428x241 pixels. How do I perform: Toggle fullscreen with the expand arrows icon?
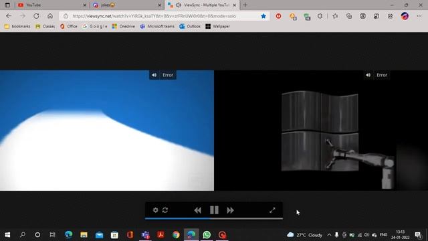[x=272, y=210]
